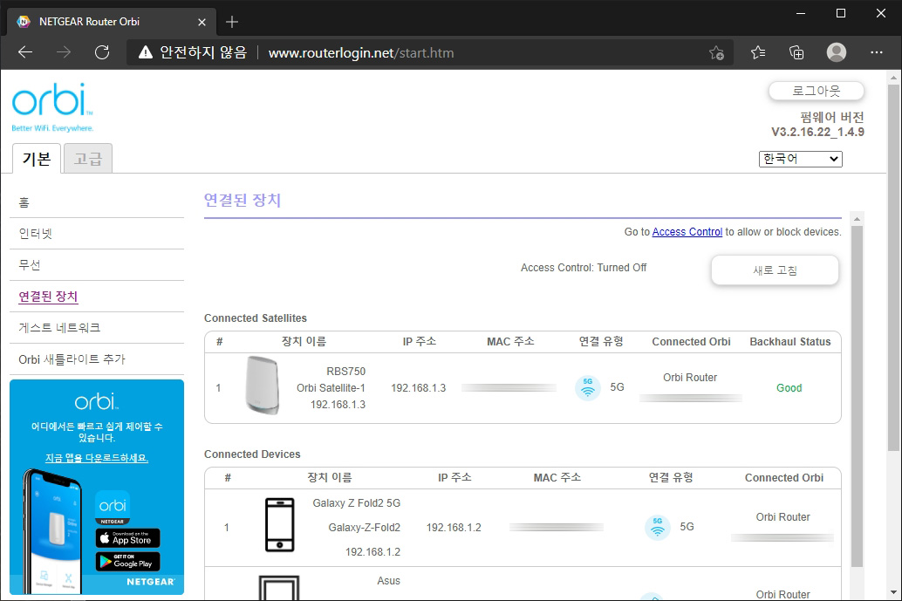Click the App Store download badge

pyautogui.click(x=127, y=538)
